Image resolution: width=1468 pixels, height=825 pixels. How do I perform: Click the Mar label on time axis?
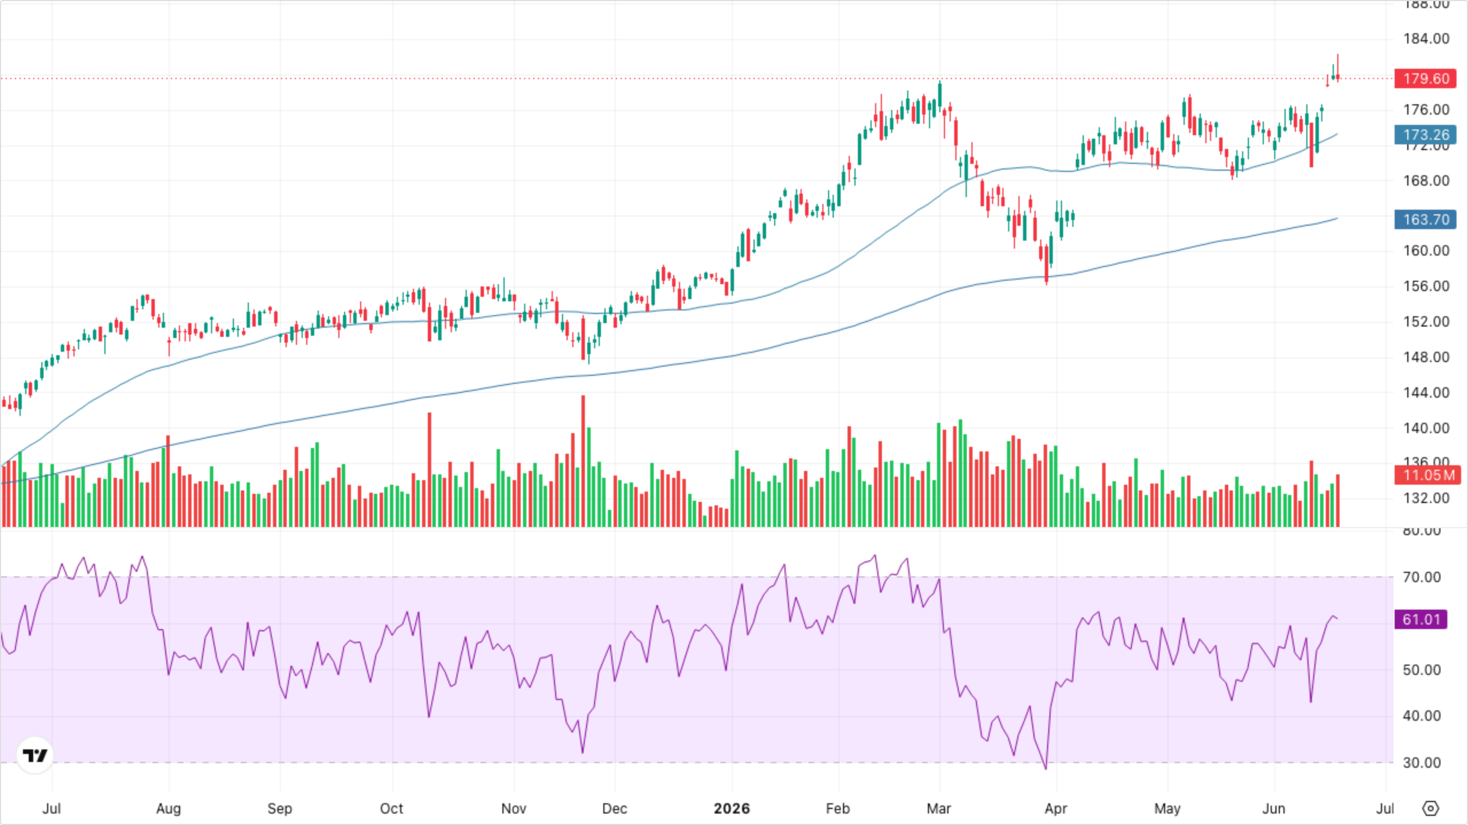point(939,808)
